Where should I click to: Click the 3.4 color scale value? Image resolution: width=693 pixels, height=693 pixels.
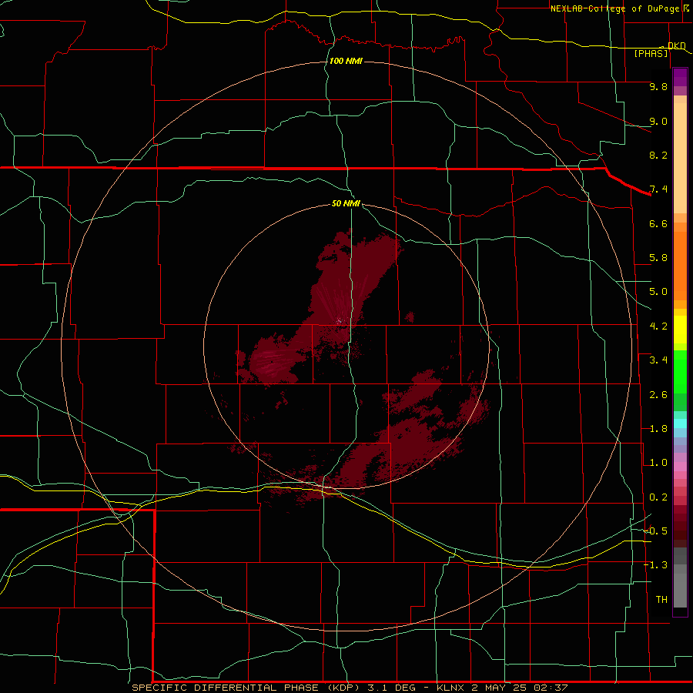658,360
